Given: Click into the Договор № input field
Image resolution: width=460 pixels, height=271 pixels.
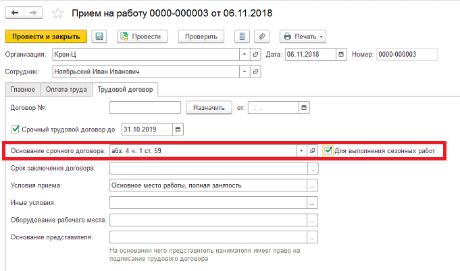Looking at the screenshot, I should [x=145, y=108].
